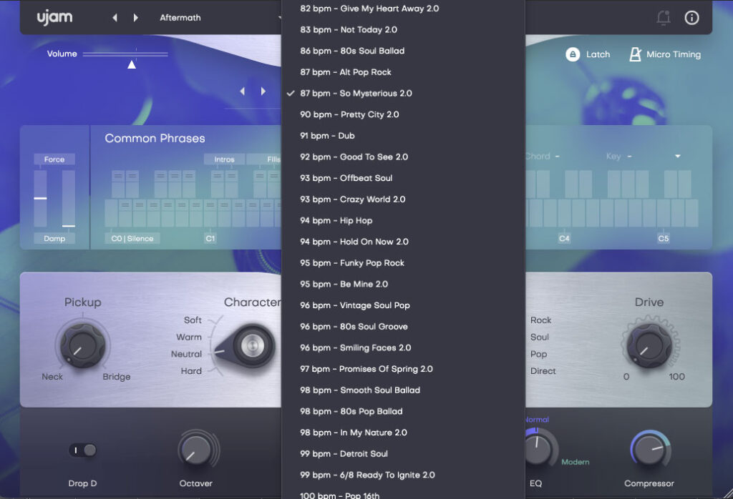Choose 99 bpm - 6/8 Ready To Ignite 2.0
Image resolution: width=733 pixels, height=499 pixels.
pyautogui.click(x=403, y=475)
